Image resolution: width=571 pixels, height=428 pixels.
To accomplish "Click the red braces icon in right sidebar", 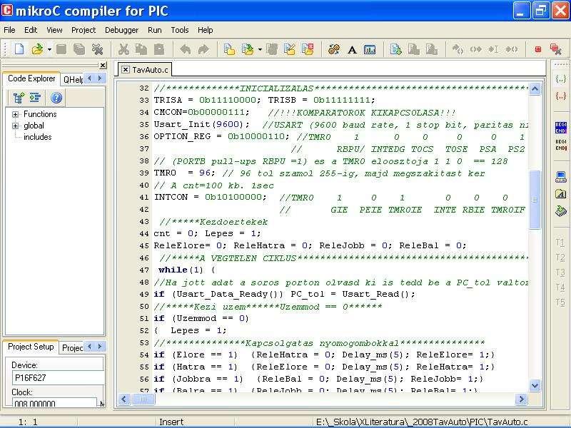I will (x=560, y=96).
